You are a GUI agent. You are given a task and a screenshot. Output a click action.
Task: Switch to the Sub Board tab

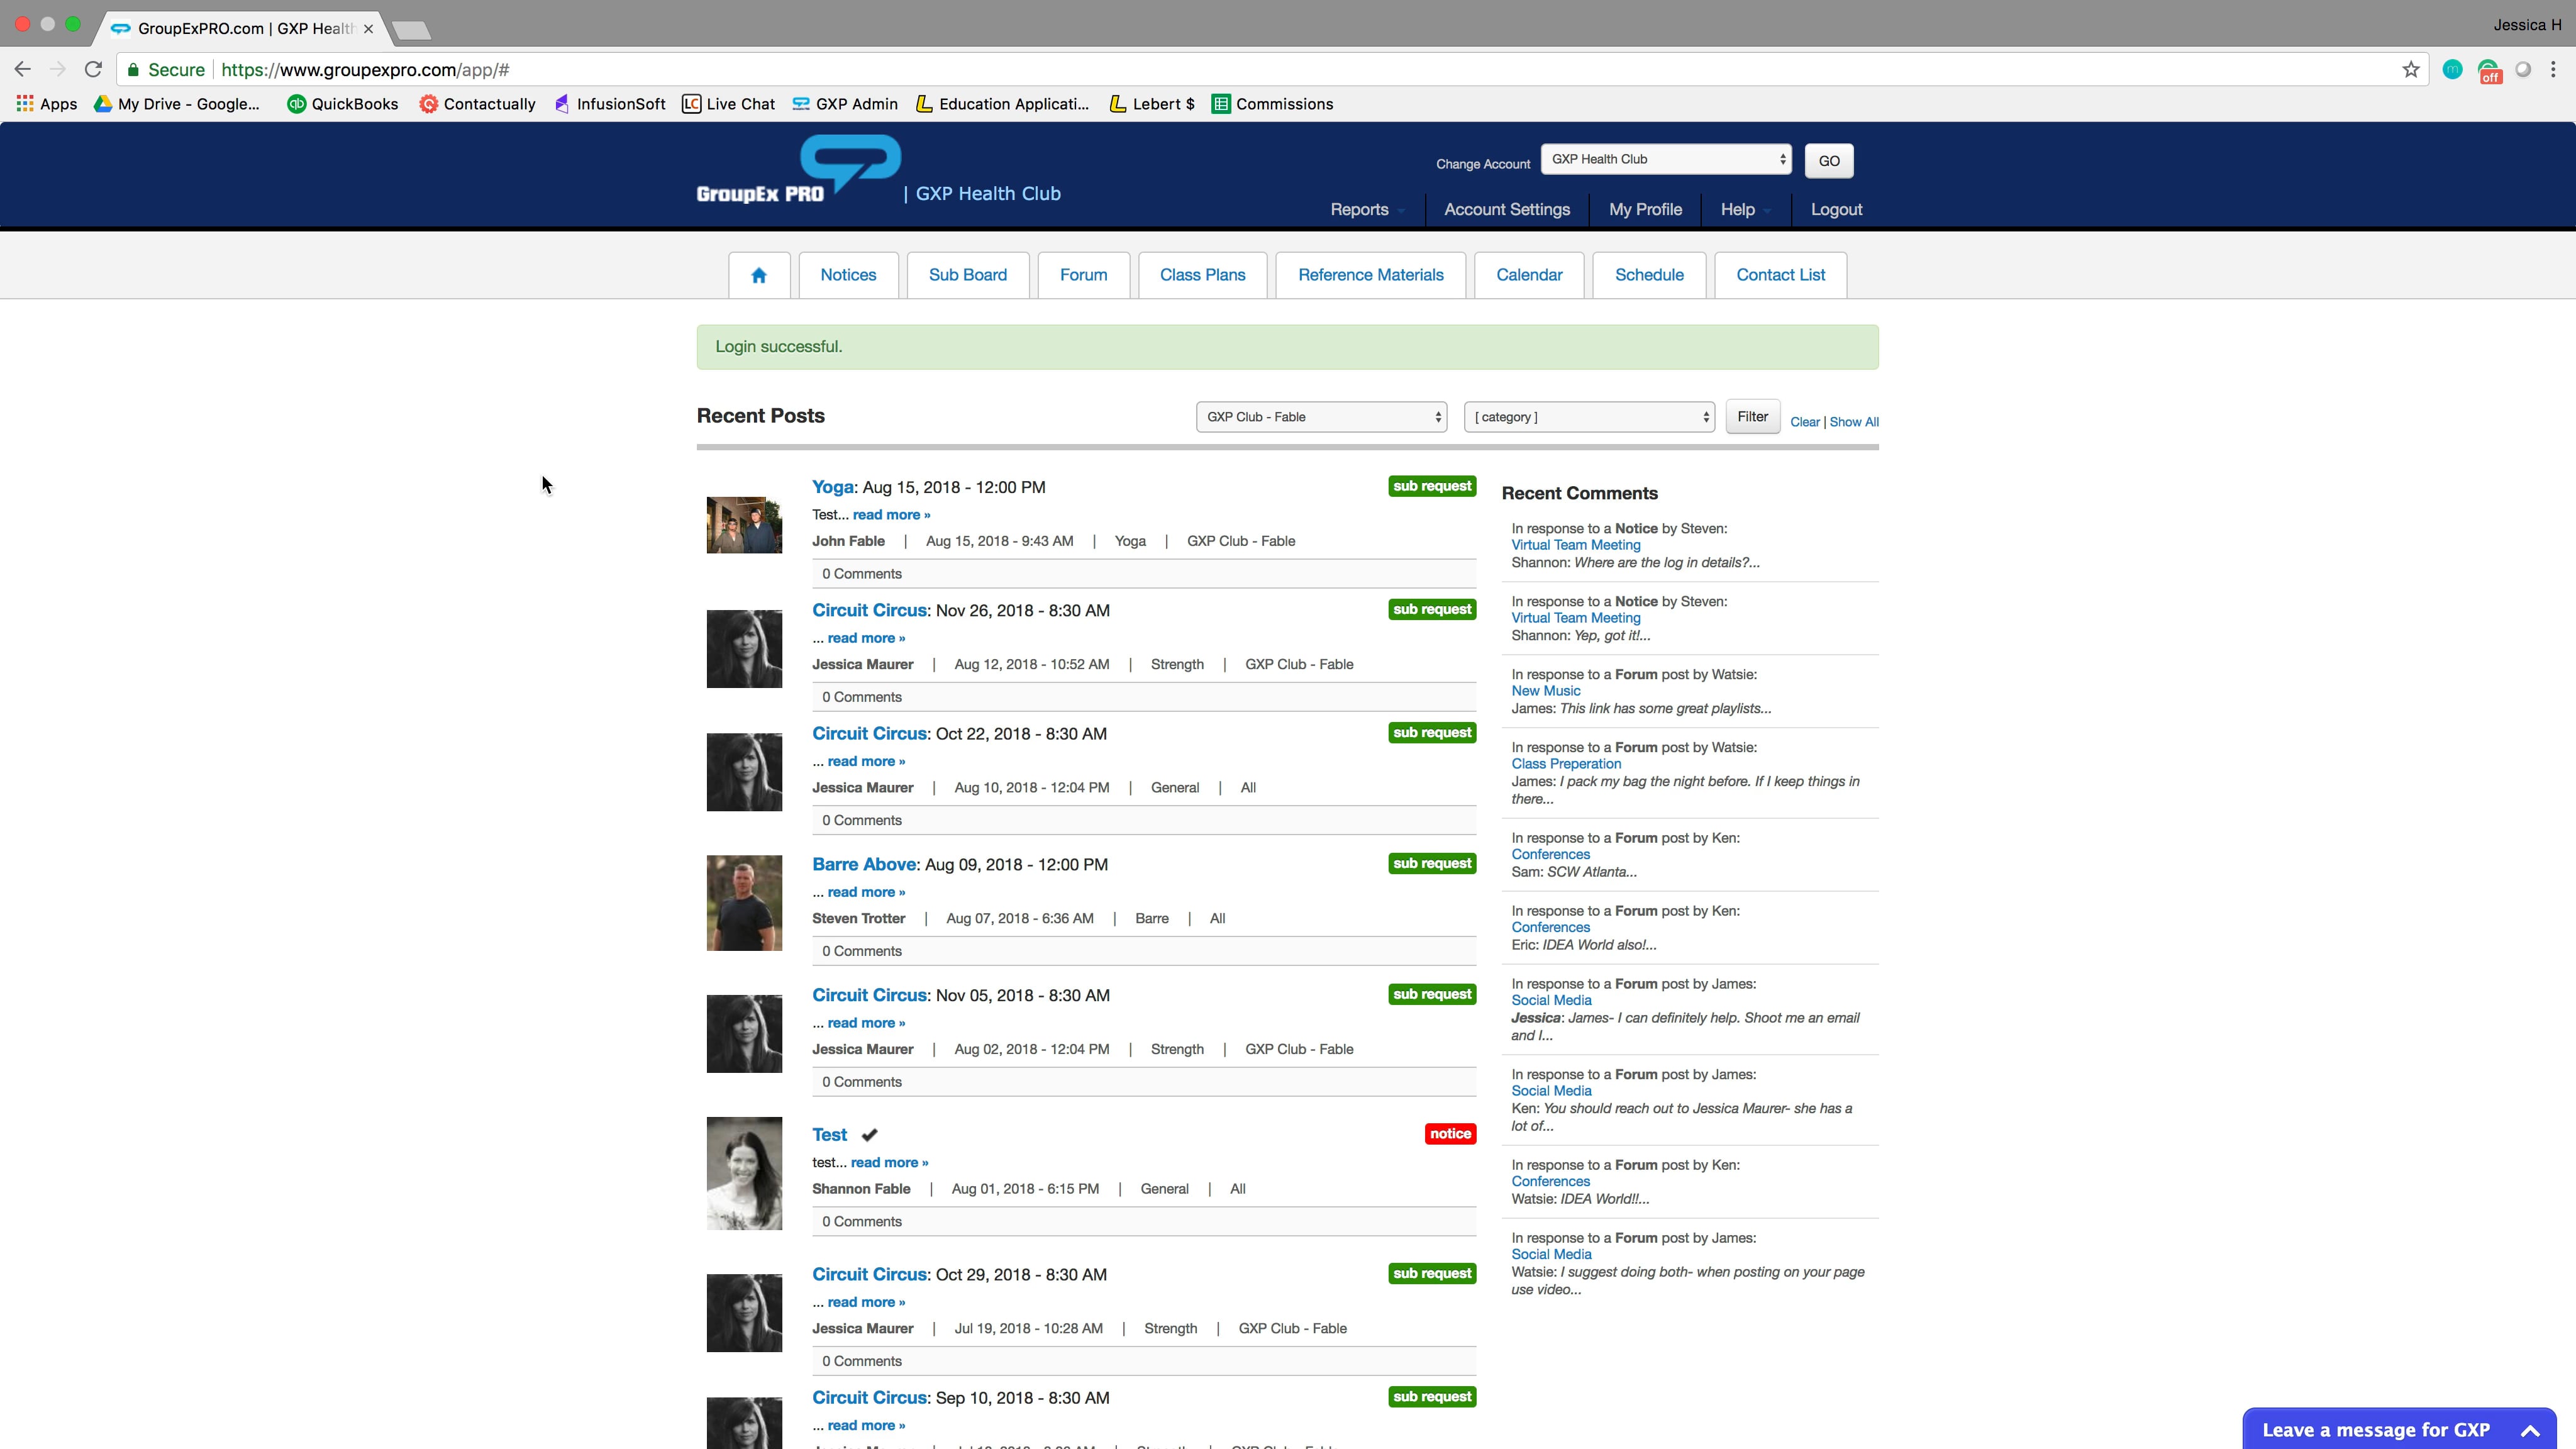click(x=968, y=275)
